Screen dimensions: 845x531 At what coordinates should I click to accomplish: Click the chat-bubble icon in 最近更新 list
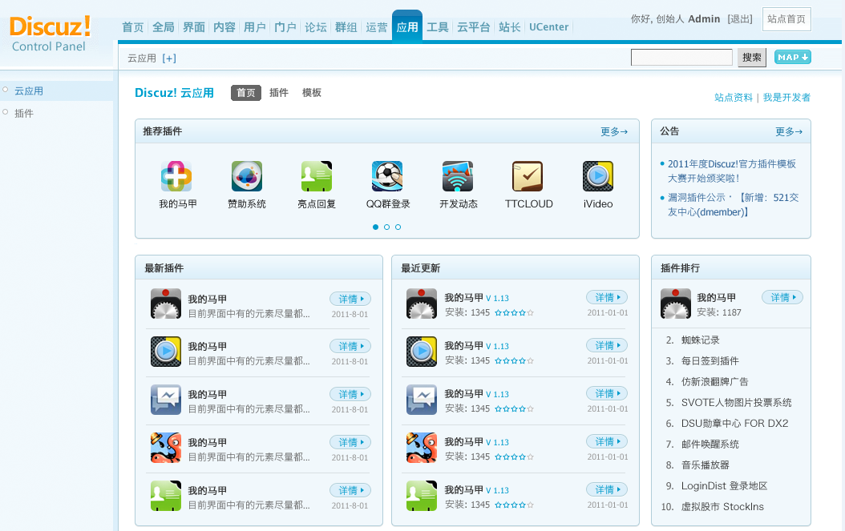click(422, 400)
